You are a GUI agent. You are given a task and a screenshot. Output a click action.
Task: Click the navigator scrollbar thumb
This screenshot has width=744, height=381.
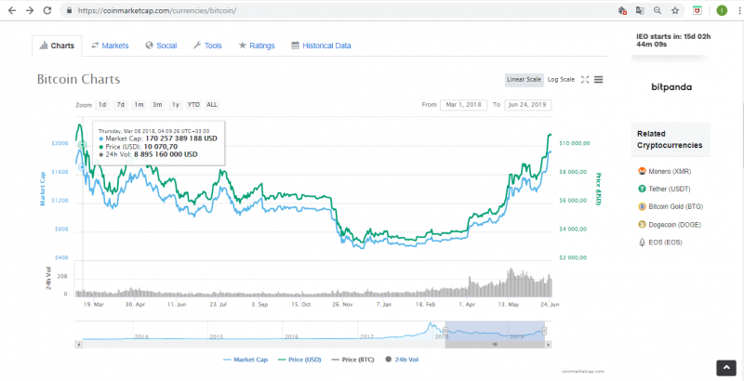click(x=495, y=345)
